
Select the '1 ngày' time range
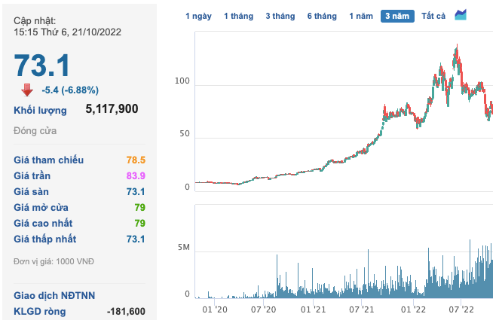tap(198, 16)
